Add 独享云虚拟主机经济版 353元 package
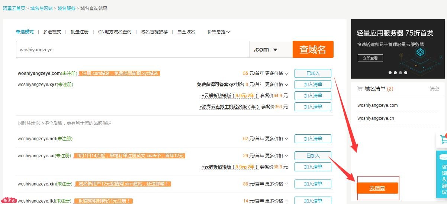The width and height of the screenshot is (447, 204). pyautogui.click(x=313, y=107)
